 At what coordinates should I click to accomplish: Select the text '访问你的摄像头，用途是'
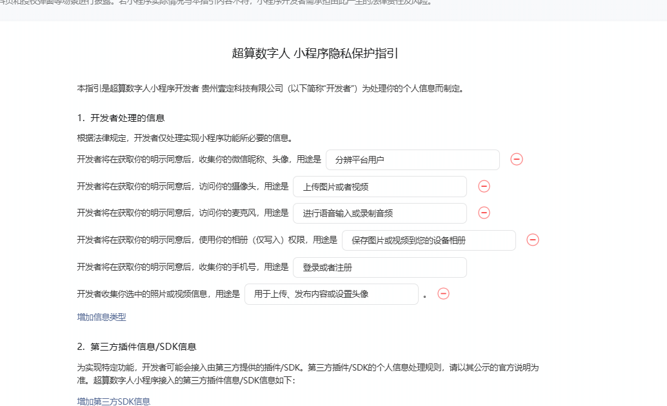coord(244,186)
